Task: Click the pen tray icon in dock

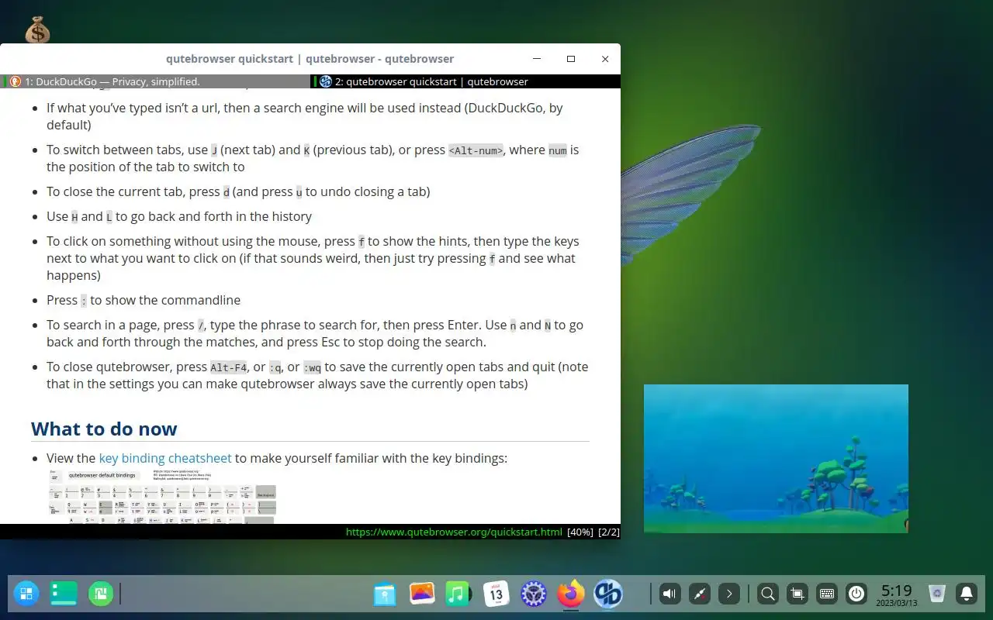Action: [x=700, y=594]
